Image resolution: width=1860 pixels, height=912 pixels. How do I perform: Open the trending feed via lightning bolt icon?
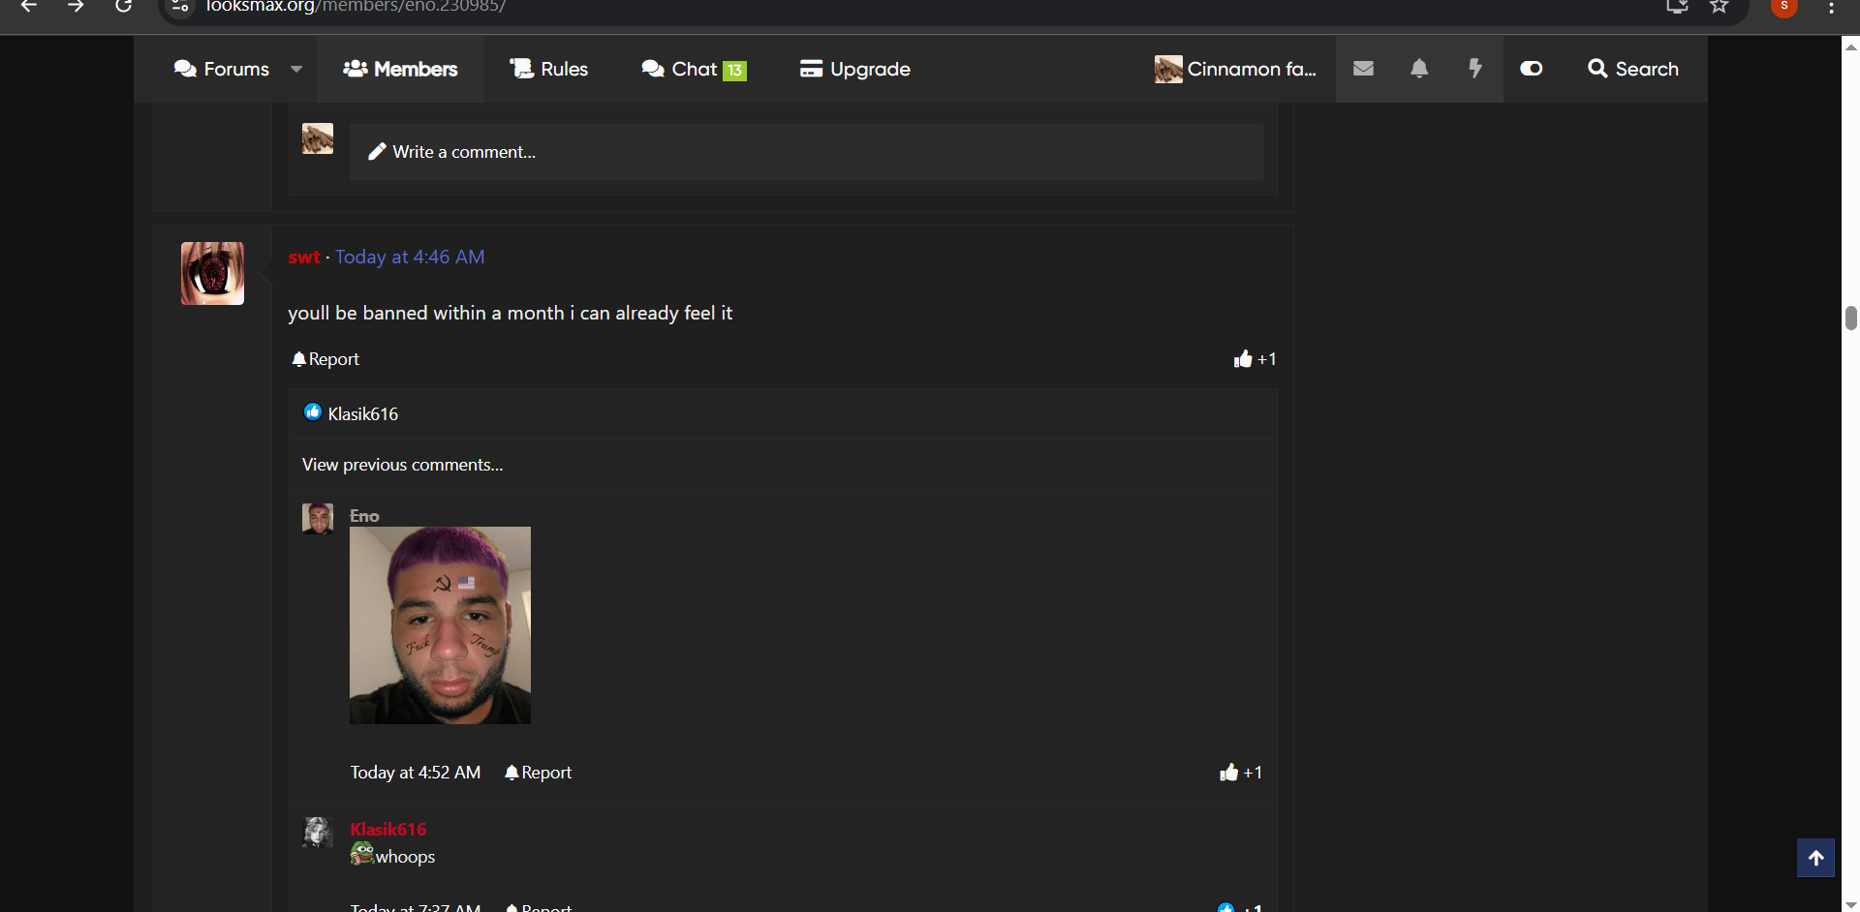[1474, 68]
